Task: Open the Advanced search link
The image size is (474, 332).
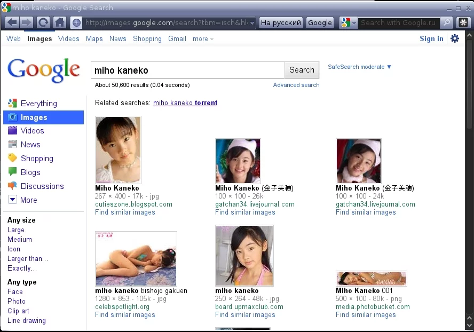Action: click(296, 85)
